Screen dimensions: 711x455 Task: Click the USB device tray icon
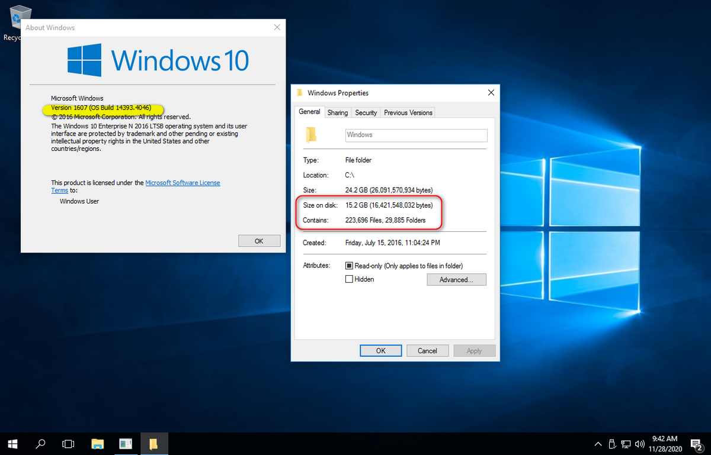point(611,444)
